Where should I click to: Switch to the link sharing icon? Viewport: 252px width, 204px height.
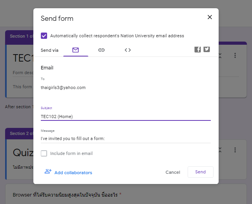pos(101,50)
